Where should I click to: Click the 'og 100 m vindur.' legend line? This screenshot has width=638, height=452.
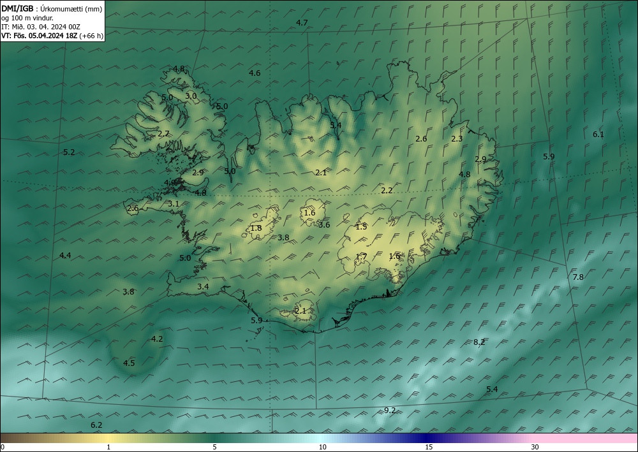(x=27, y=18)
